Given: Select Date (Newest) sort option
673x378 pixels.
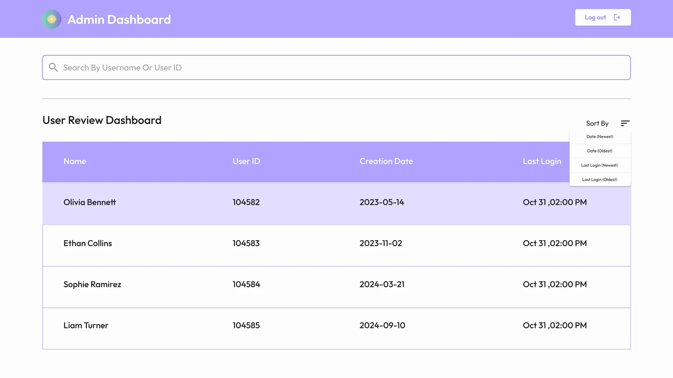Looking at the screenshot, I should 600,137.
